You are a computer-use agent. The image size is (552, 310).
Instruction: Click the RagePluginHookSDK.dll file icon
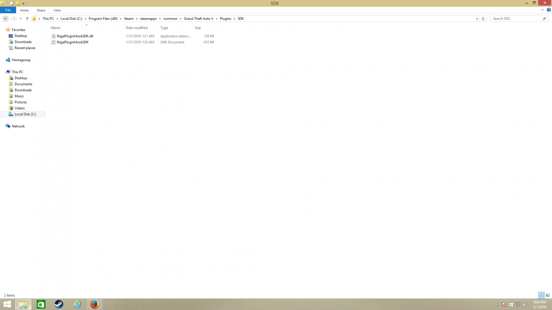pyautogui.click(x=54, y=36)
